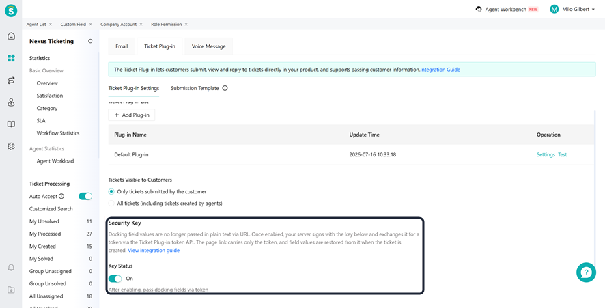The width and height of the screenshot is (605, 308).
Task: Switch to the Email tab
Action: pos(122,46)
